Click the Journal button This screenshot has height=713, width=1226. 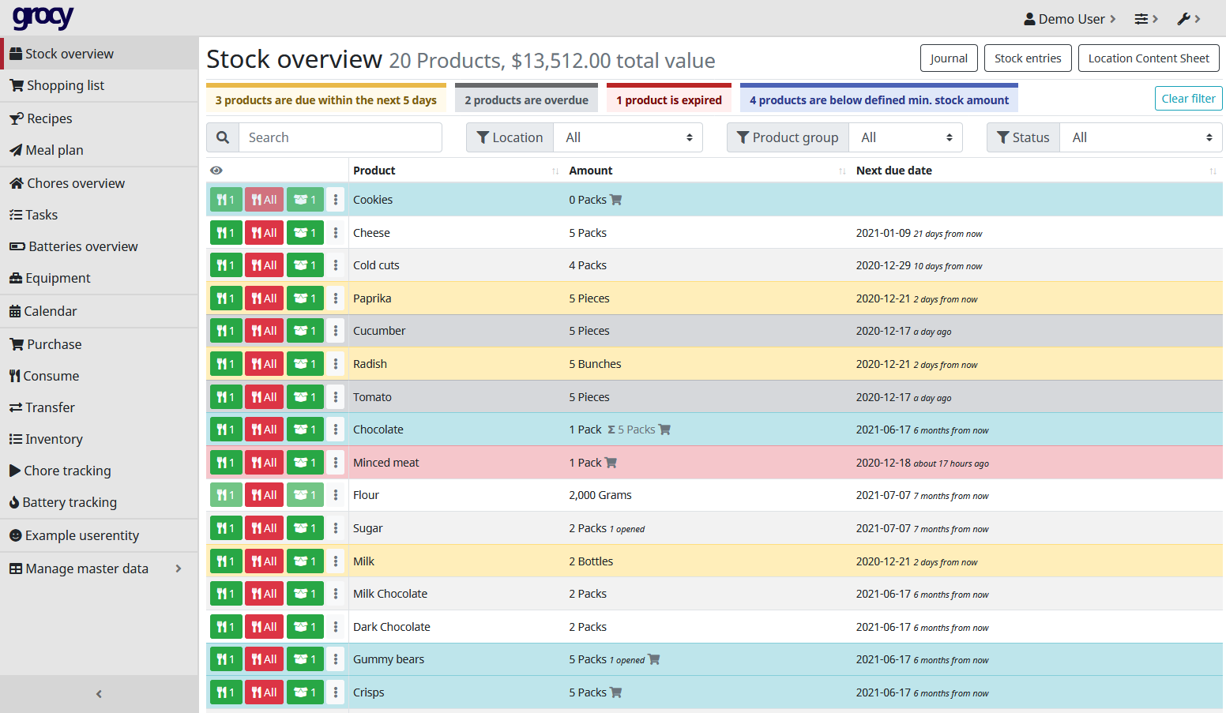pyautogui.click(x=948, y=58)
